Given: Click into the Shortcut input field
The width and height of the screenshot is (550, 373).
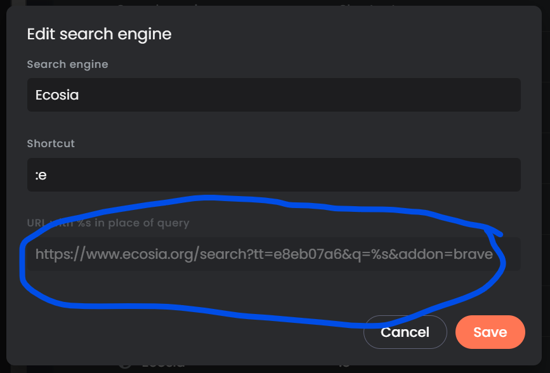Looking at the screenshot, I should coord(273,175).
